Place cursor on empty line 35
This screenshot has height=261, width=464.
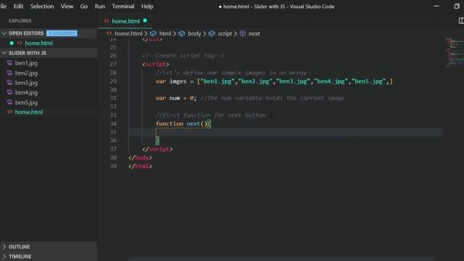pos(285,132)
